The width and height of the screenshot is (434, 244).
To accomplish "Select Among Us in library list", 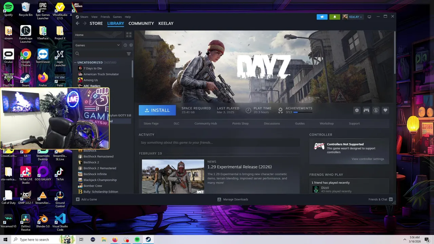I will click(91, 80).
